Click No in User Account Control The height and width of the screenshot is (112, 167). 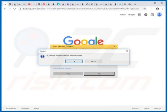pos(99,74)
